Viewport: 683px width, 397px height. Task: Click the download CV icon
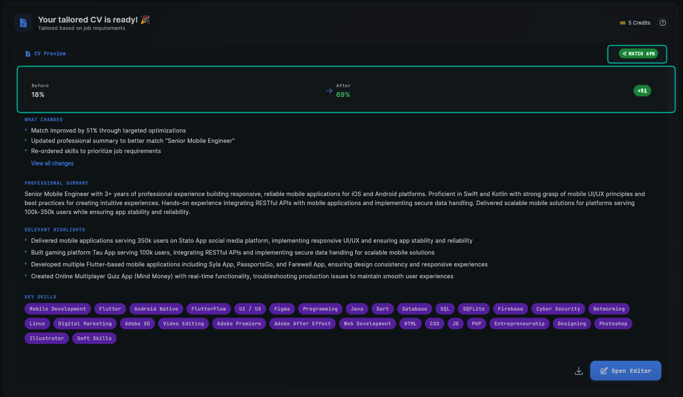578,371
